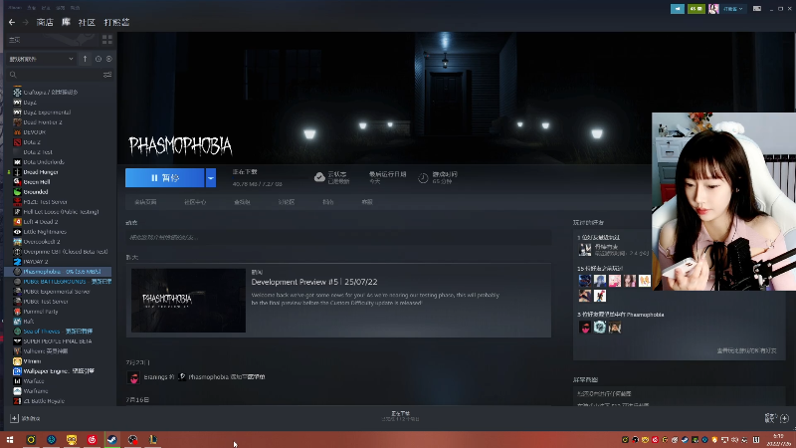Open the download progress status in the bottom bar
This screenshot has width=796, height=448.
[401, 416]
